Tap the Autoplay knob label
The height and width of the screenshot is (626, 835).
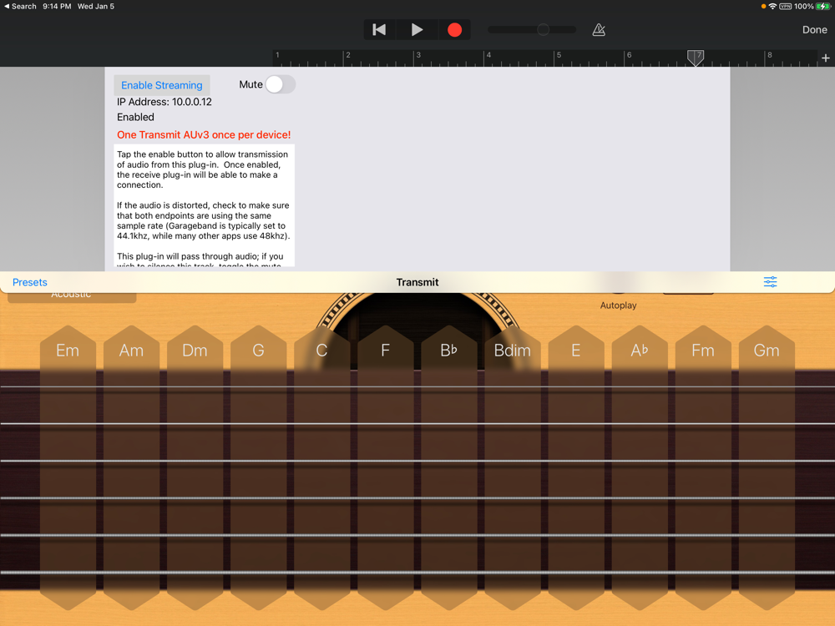[618, 305]
